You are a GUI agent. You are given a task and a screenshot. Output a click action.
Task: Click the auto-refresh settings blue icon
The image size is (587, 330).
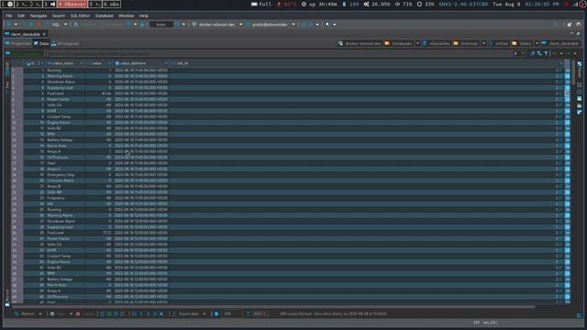pos(216,313)
